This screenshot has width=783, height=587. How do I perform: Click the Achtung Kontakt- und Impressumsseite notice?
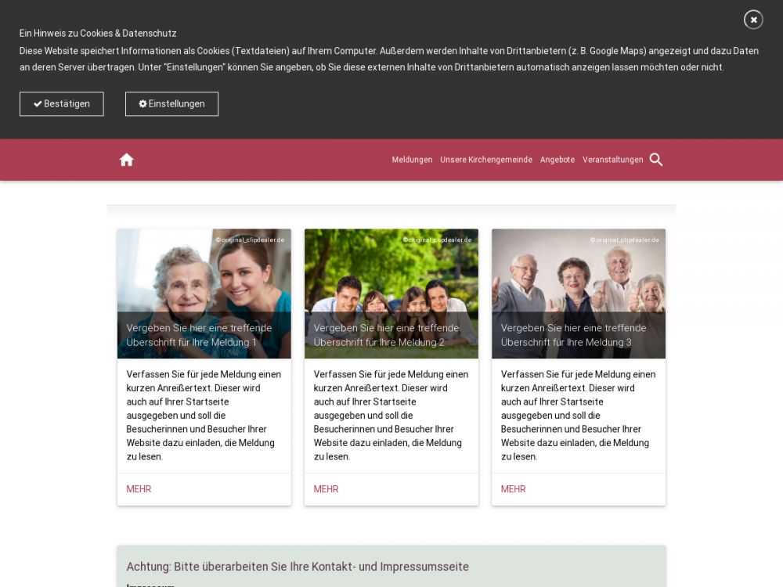[x=298, y=567]
